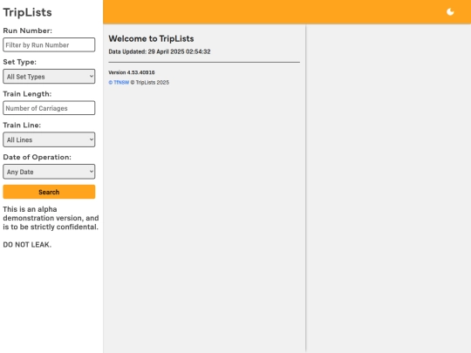This screenshot has width=471, height=353.
Task: Click the Set Type label
Action: coord(19,62)
